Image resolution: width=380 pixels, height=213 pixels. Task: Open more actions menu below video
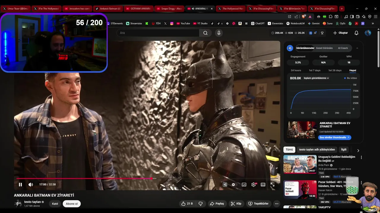277,204
